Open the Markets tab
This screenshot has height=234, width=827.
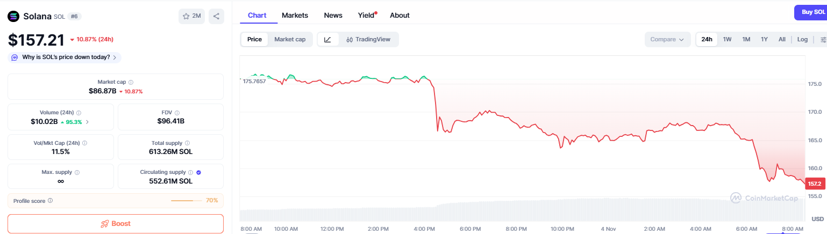click(x=295, y=15)
